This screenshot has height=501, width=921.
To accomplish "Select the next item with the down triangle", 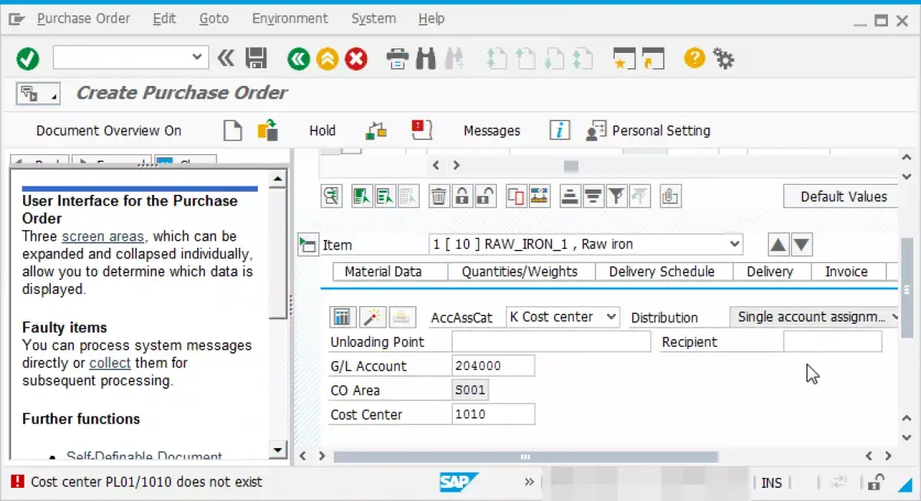I will point(801,245).
